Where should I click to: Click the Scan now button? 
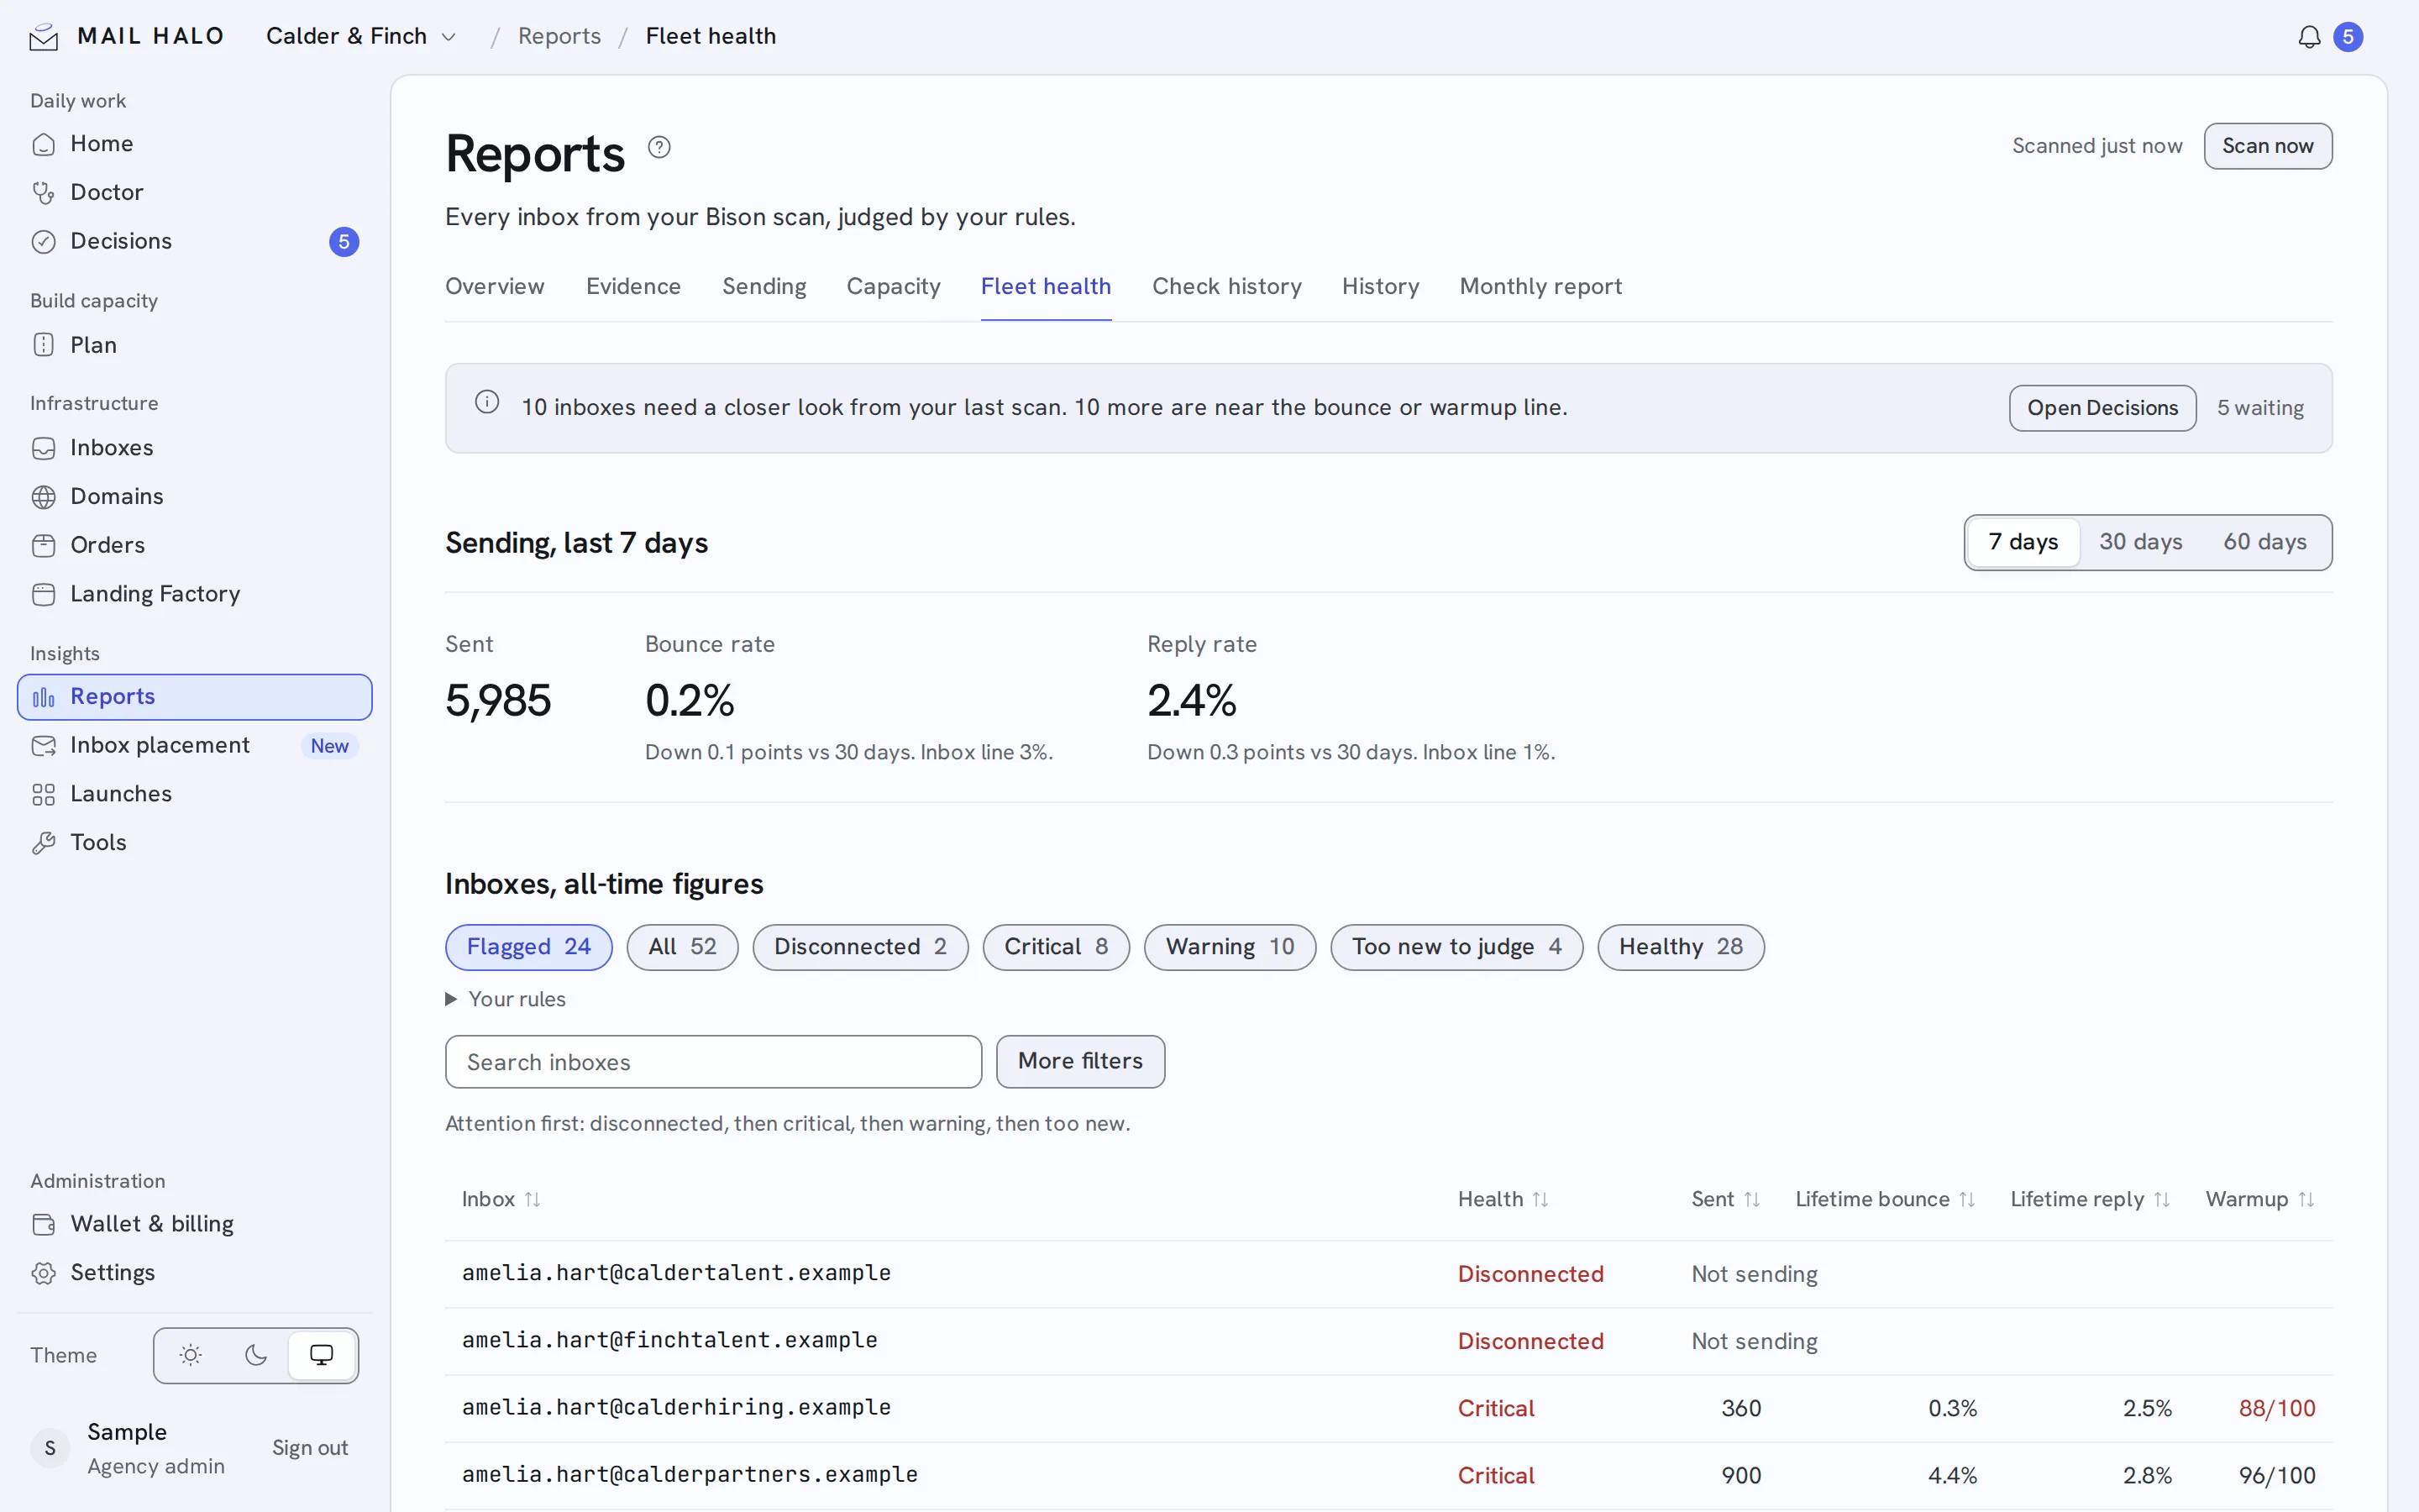pyautogui.click(x=2267, y=146)
